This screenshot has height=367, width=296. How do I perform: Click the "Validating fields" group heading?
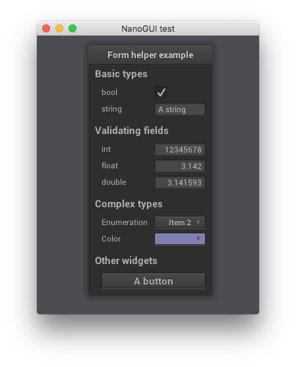132,131
